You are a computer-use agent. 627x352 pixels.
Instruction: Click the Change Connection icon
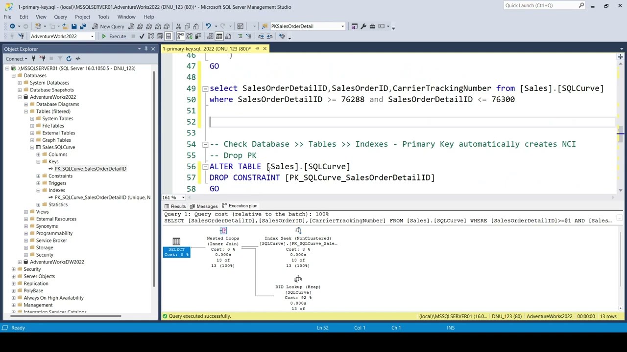pyautogui.click(x=22, y=36)
